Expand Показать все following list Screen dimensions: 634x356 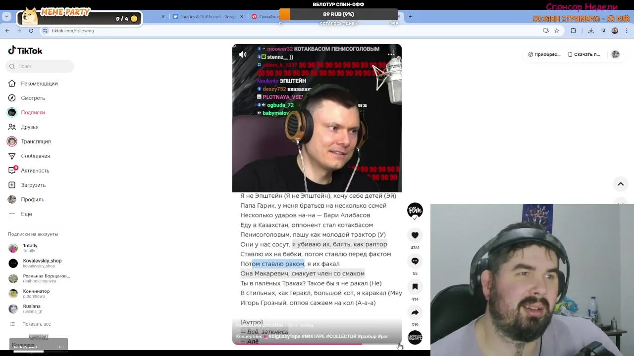pos(31,324)
